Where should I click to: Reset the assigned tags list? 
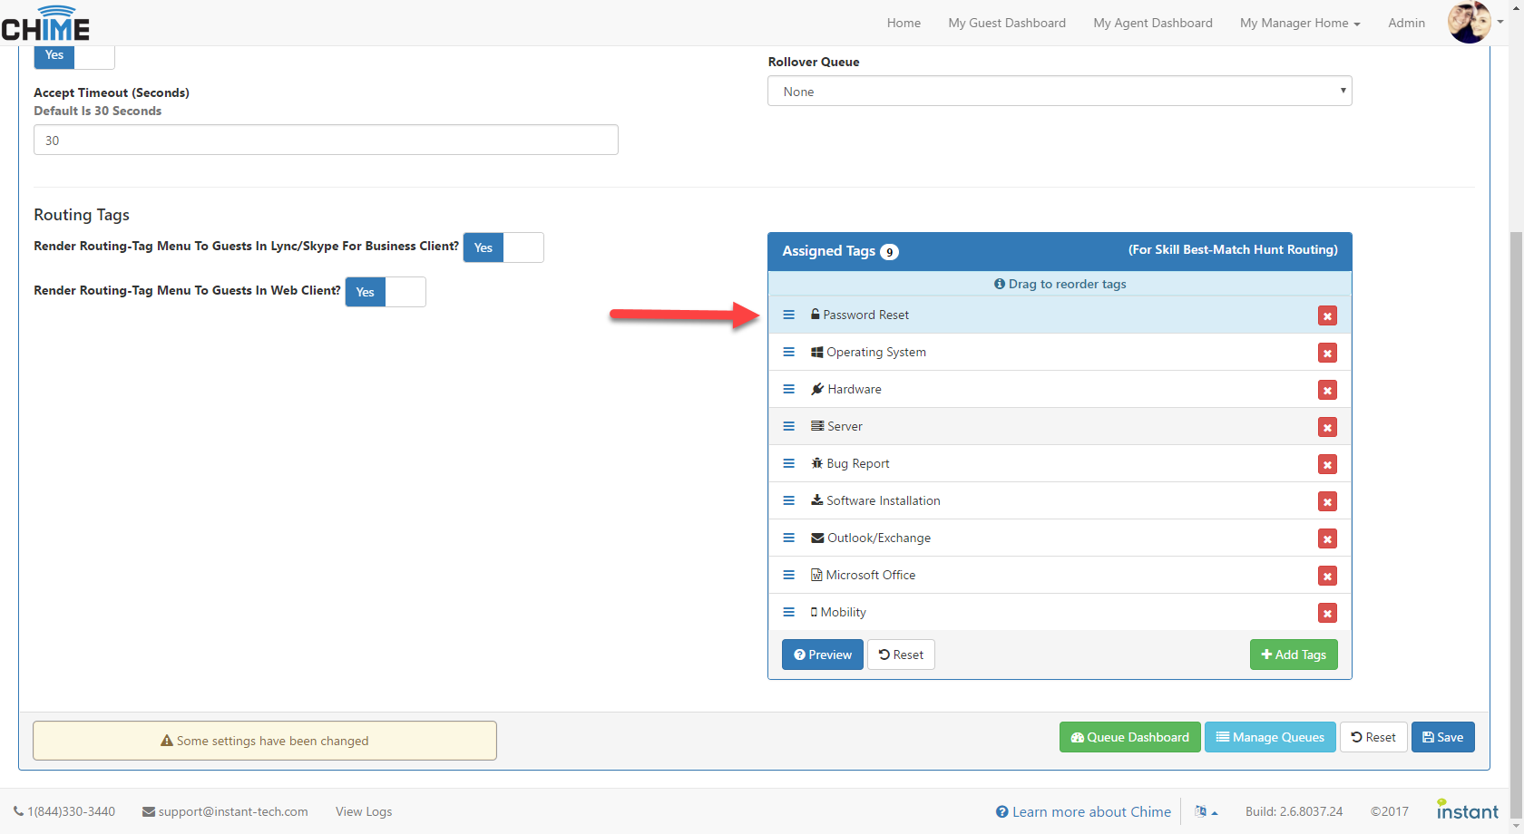click(901, 655)
